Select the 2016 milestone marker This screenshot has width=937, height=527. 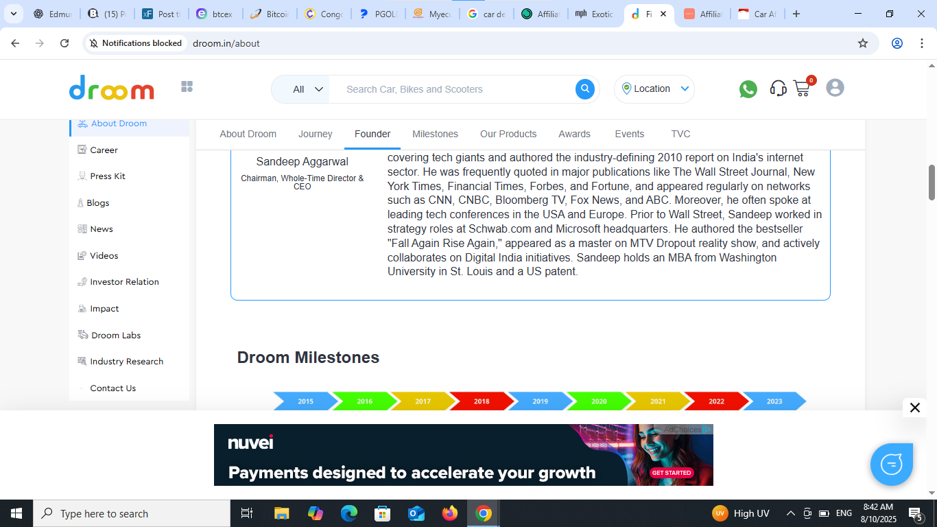[364, 401]
